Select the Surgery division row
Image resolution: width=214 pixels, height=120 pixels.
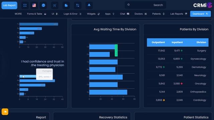click(x=178, y=51)
